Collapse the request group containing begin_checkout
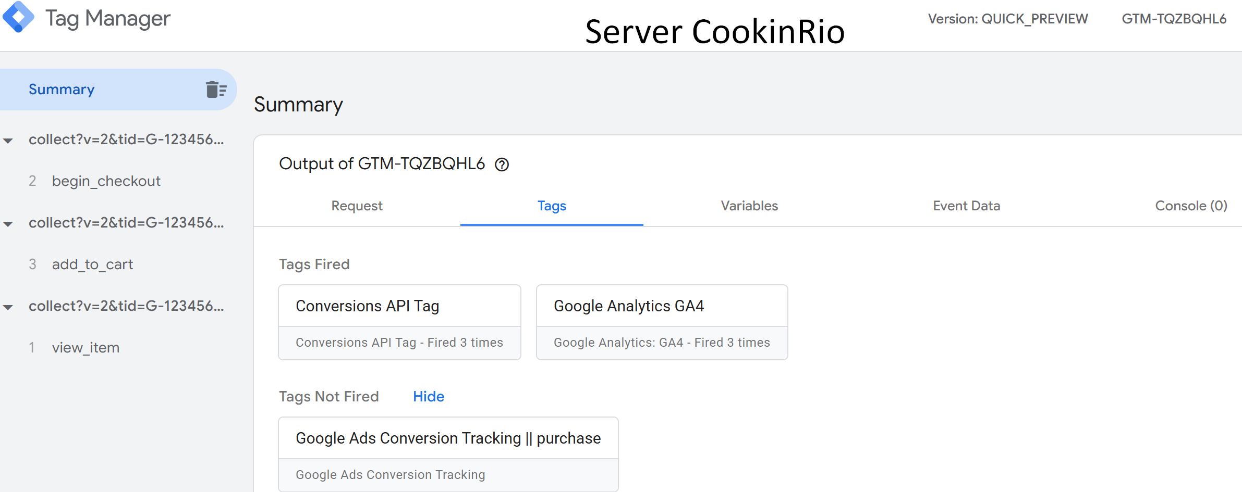 [8, 141]
